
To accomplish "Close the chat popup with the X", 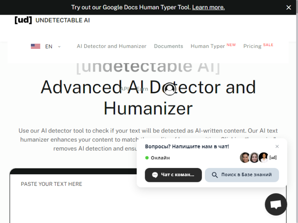I will [277, 146].
